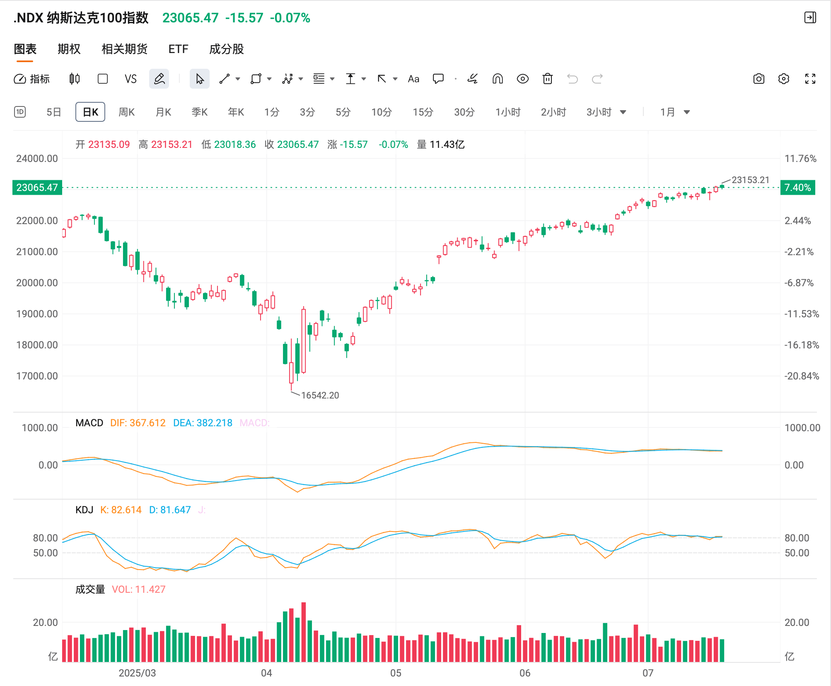
Task: Toggle the drawing pencil tool
Action: (x=159, y=79)
